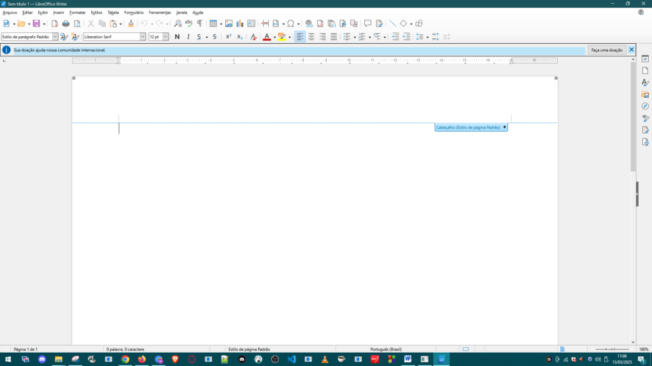This screenshot has width=652, height=366.
Task: Open Visual Studio Code from the taskbar
Action: (292, 359)
